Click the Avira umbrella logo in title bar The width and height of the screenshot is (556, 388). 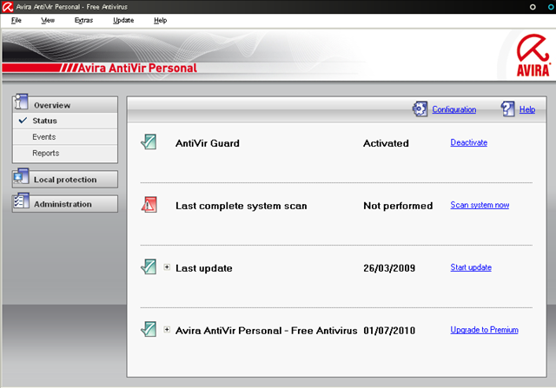click(x=8, y=7)
